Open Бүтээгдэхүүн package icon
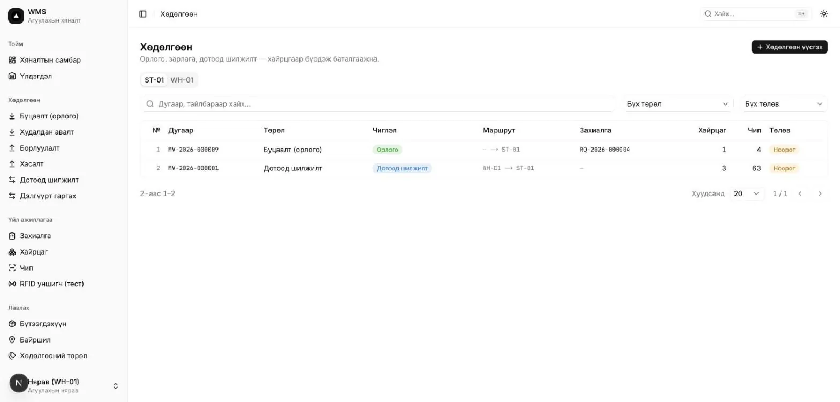 [12, 324]
